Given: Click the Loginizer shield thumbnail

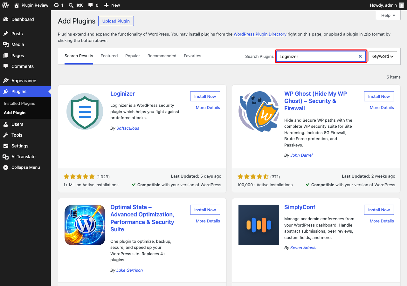Looking at the screenshot, I should coord(85,111).
